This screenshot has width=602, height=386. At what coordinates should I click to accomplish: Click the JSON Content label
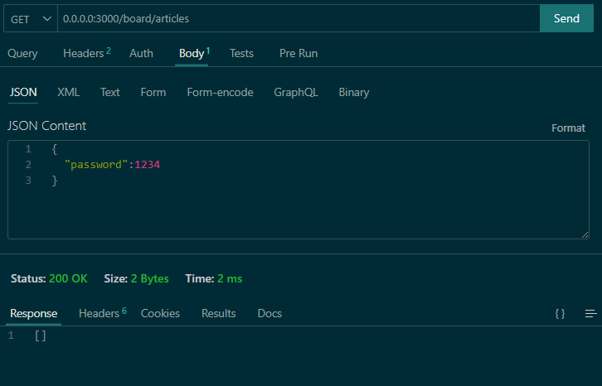(x=46, y=126)
